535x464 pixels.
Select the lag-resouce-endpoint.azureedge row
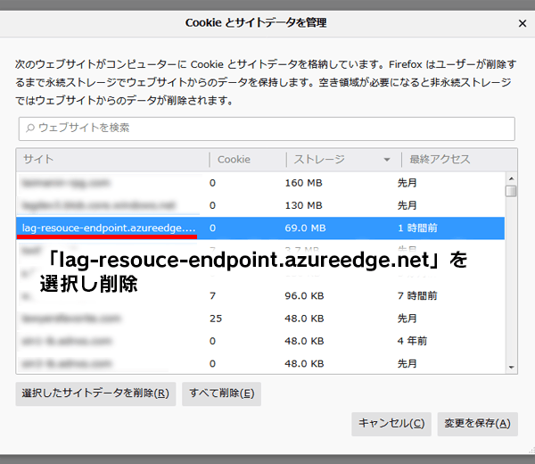click(260, 228)
